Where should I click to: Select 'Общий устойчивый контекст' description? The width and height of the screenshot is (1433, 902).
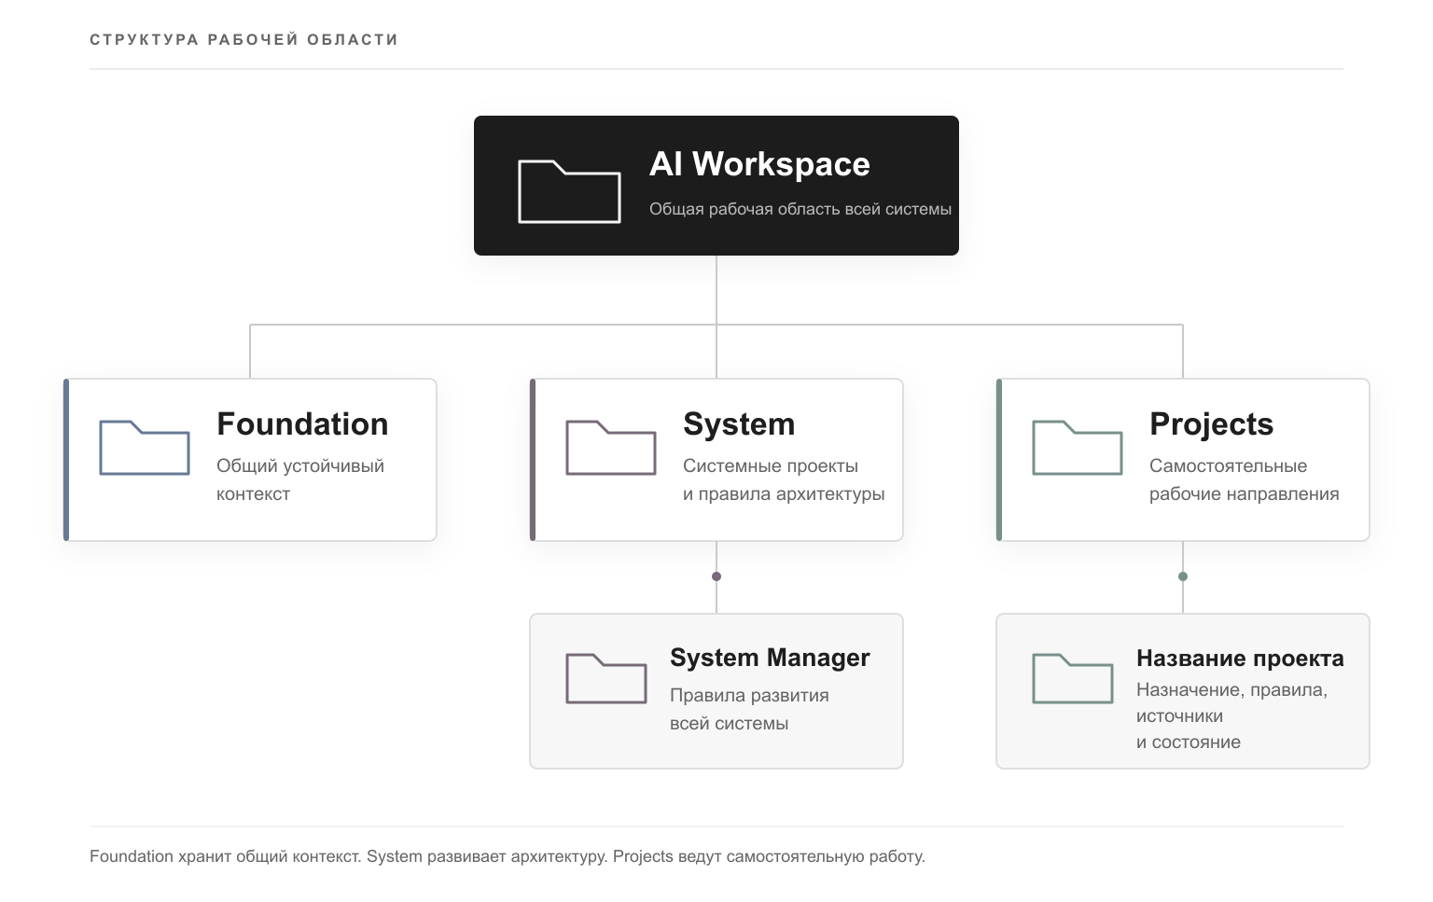300,479
